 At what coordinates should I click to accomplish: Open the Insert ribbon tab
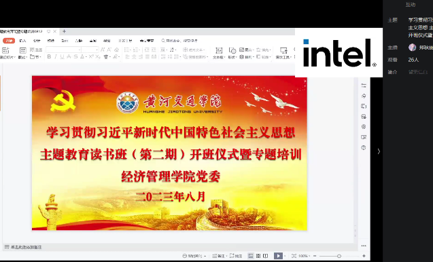pos(22,41)
